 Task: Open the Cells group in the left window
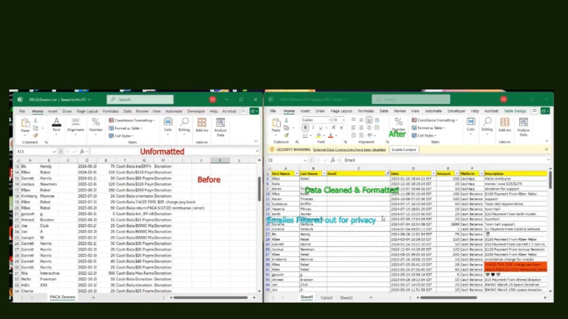tap(168, 125)
